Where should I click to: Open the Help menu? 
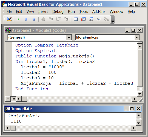coord(131,11)
